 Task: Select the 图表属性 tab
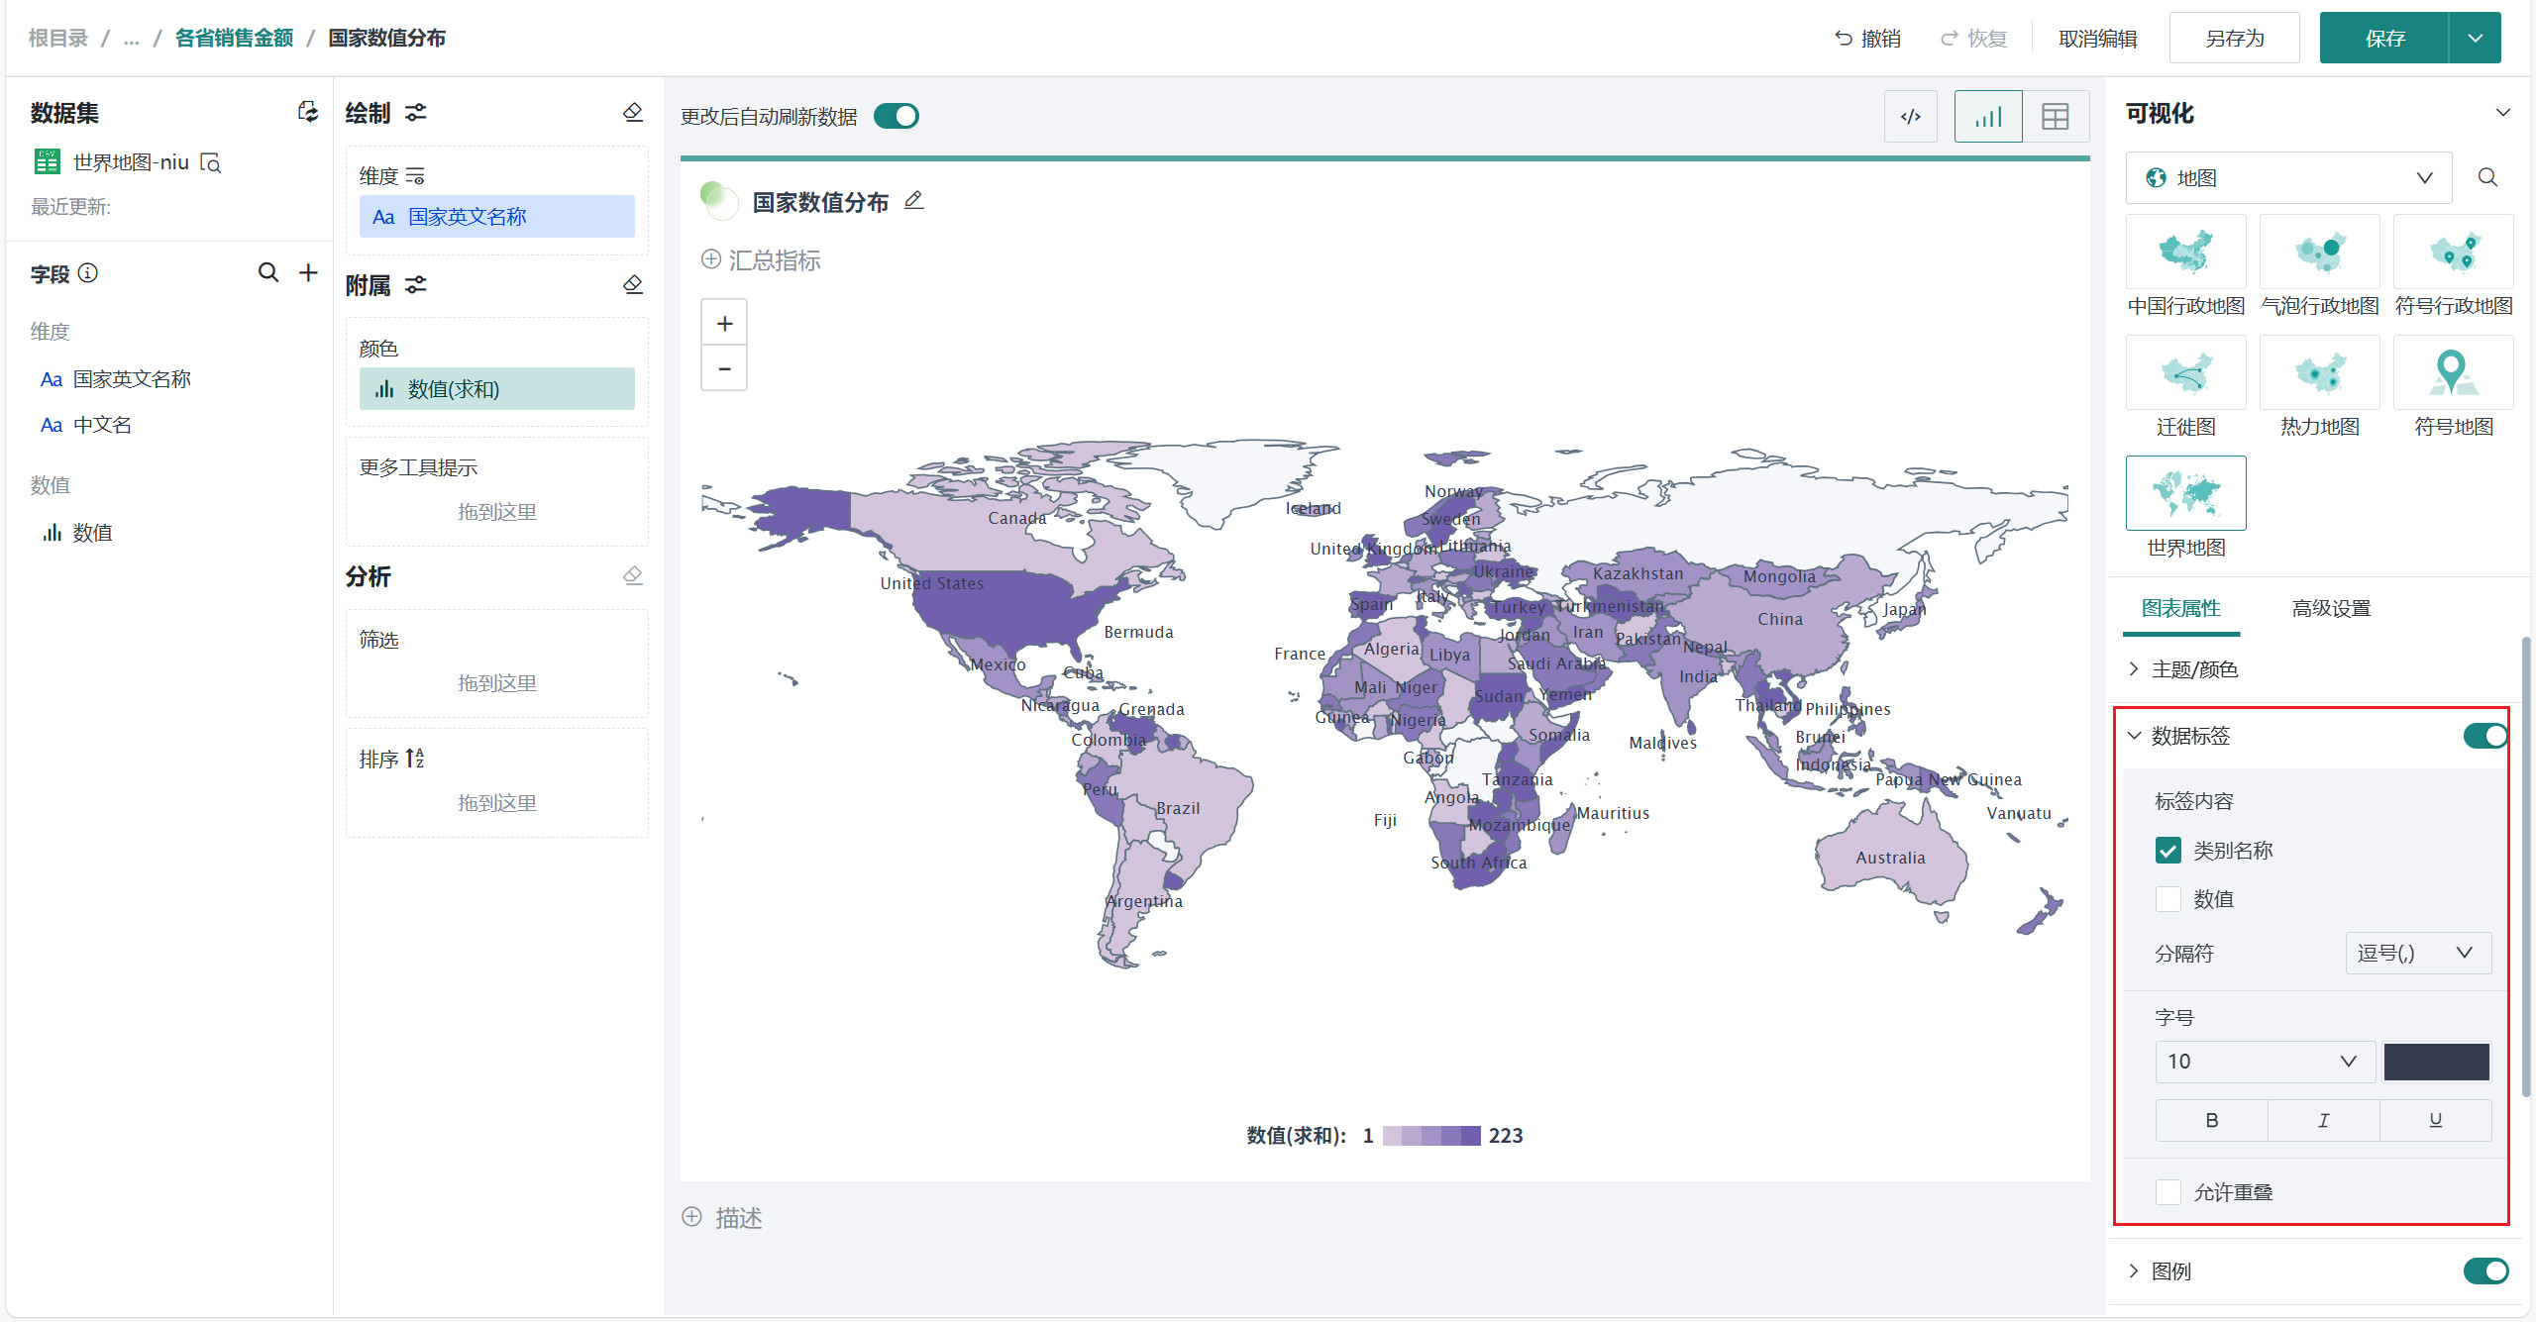[2180, 608]
